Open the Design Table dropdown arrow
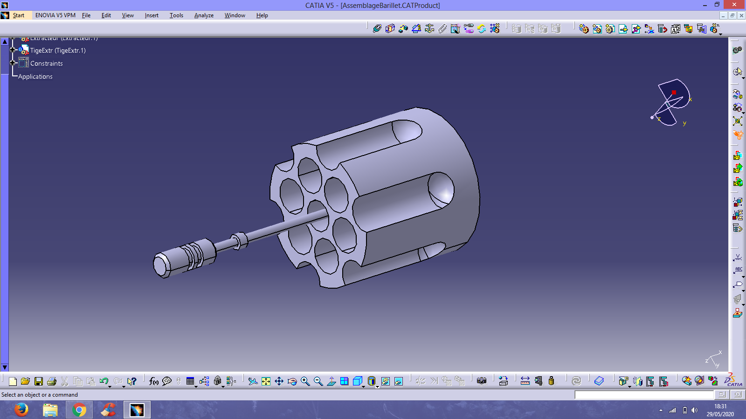Viewport: 746px width, 419px height. pyautogui.click(x=196, y=386)
